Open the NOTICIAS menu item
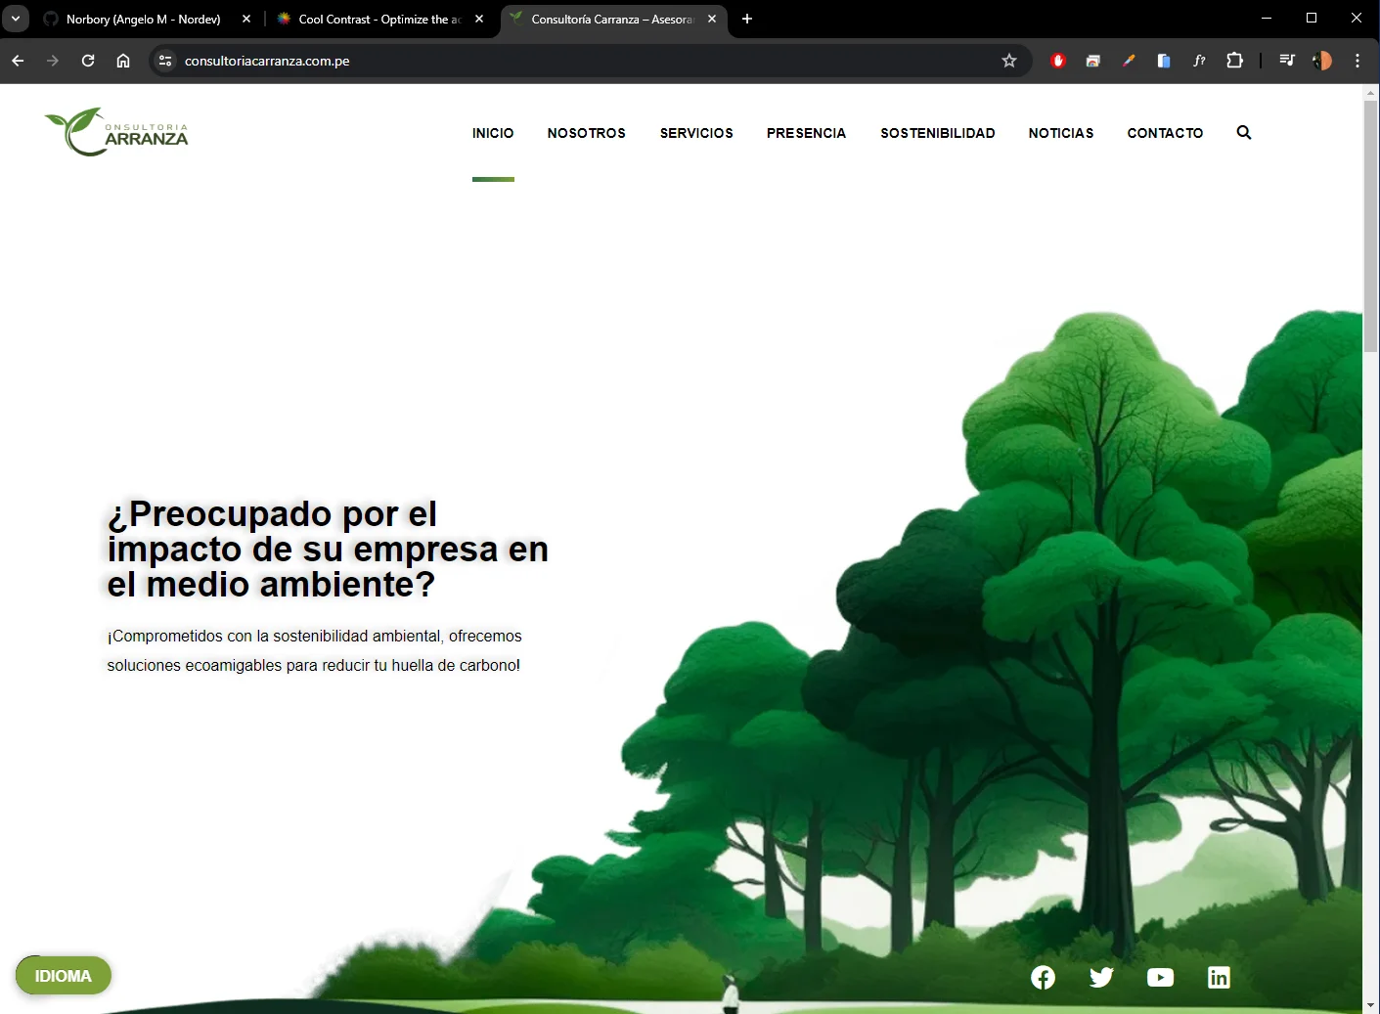Image resolution: width=1380 pixels, height=1014 pixels. (1061, 133)
